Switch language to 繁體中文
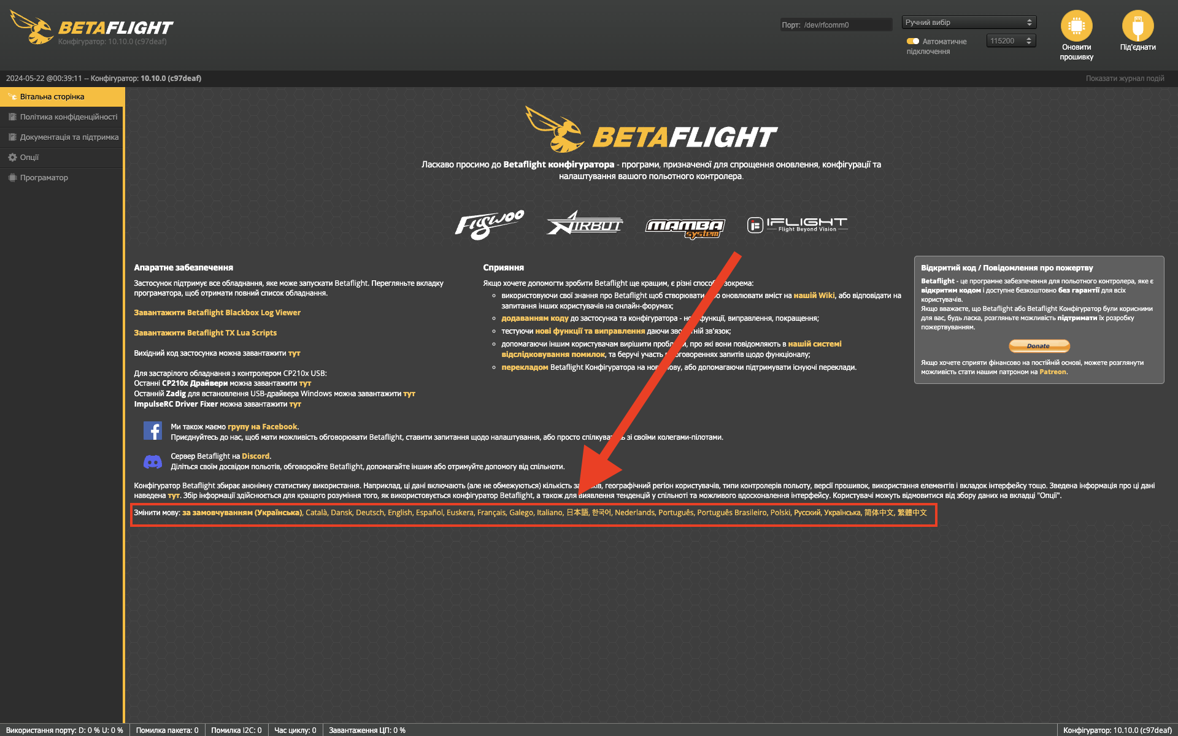Viewport: 1178px width, 736px height. [912, 513]
